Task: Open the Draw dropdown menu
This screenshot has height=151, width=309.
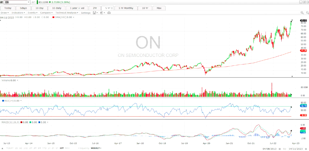Action: click(5, 13)
